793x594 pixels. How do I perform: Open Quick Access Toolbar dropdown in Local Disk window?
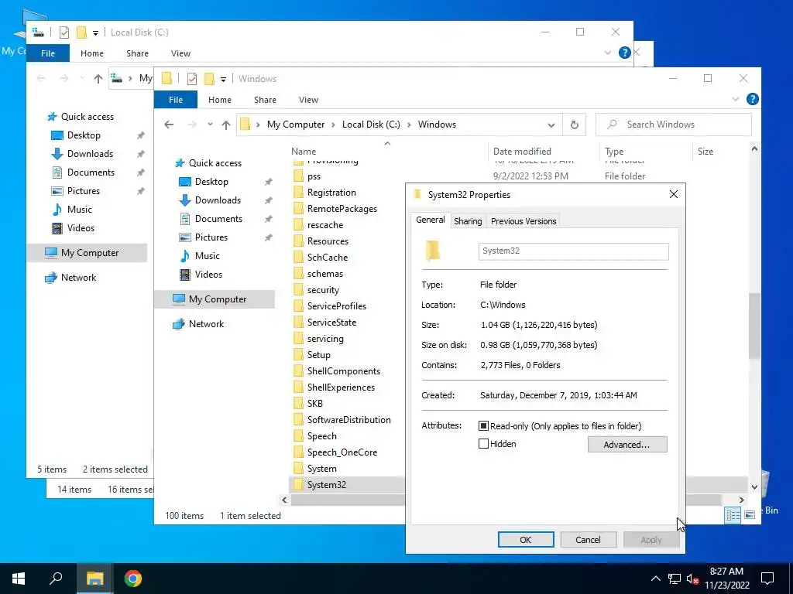95,33
